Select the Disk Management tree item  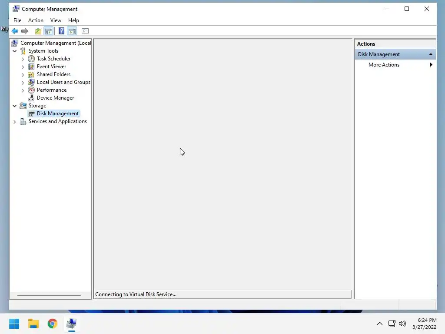coord(58,114)
